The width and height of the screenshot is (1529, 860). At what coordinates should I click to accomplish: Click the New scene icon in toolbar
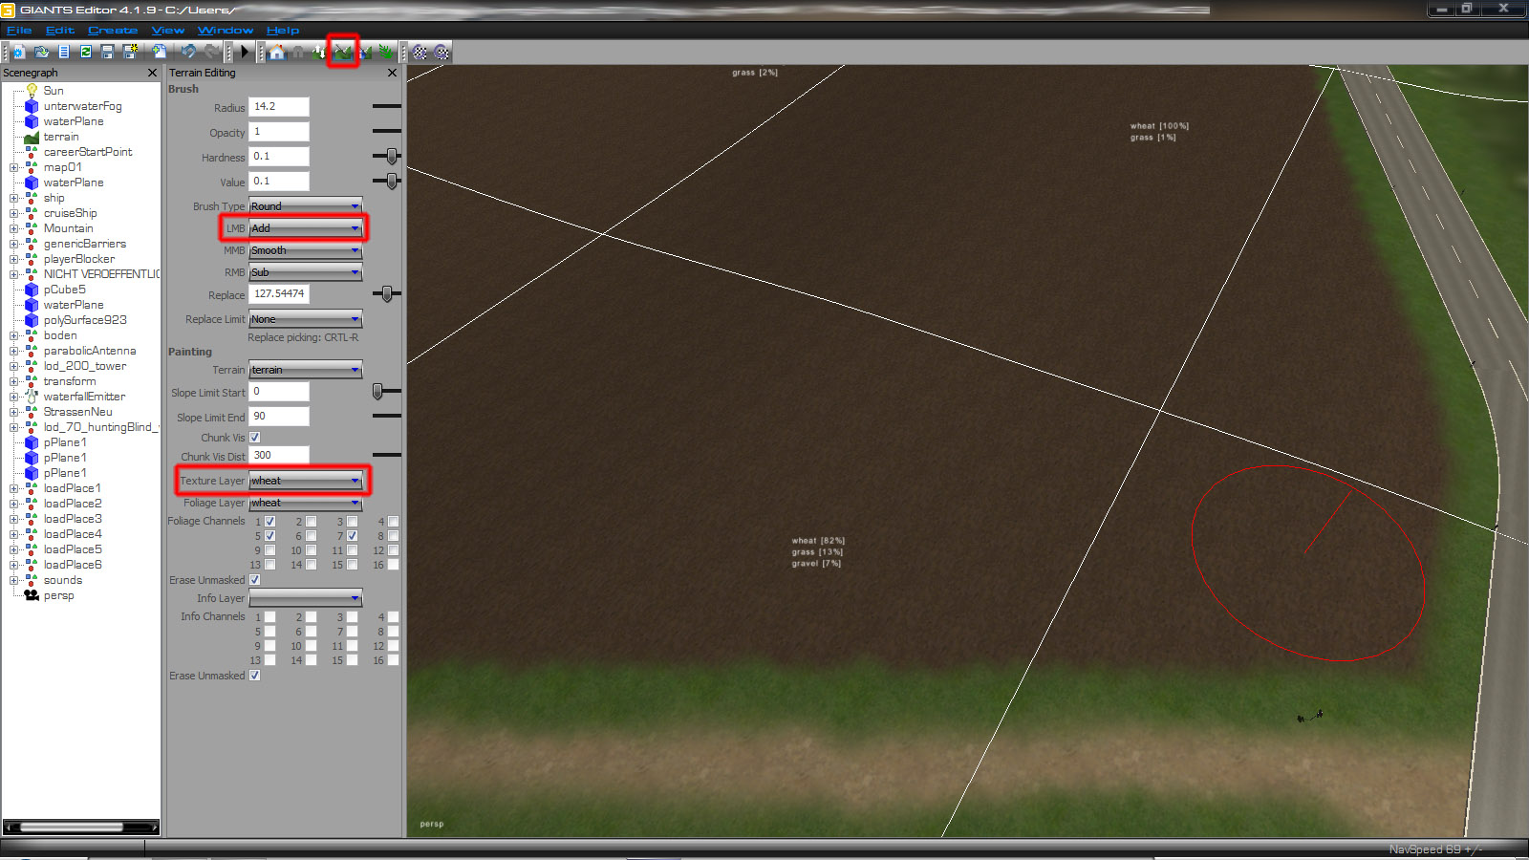pyautogui.click(x=18, y=52)
